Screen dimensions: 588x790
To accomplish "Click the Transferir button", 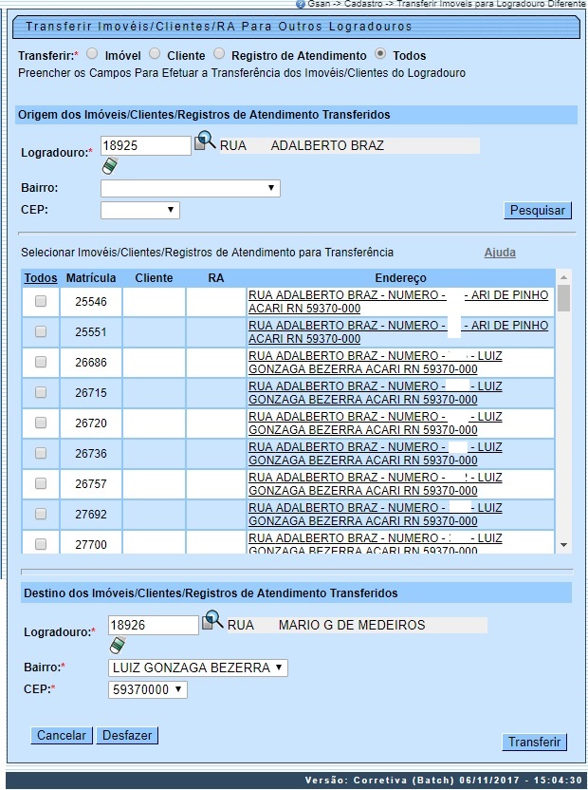I will pos(535,742).
